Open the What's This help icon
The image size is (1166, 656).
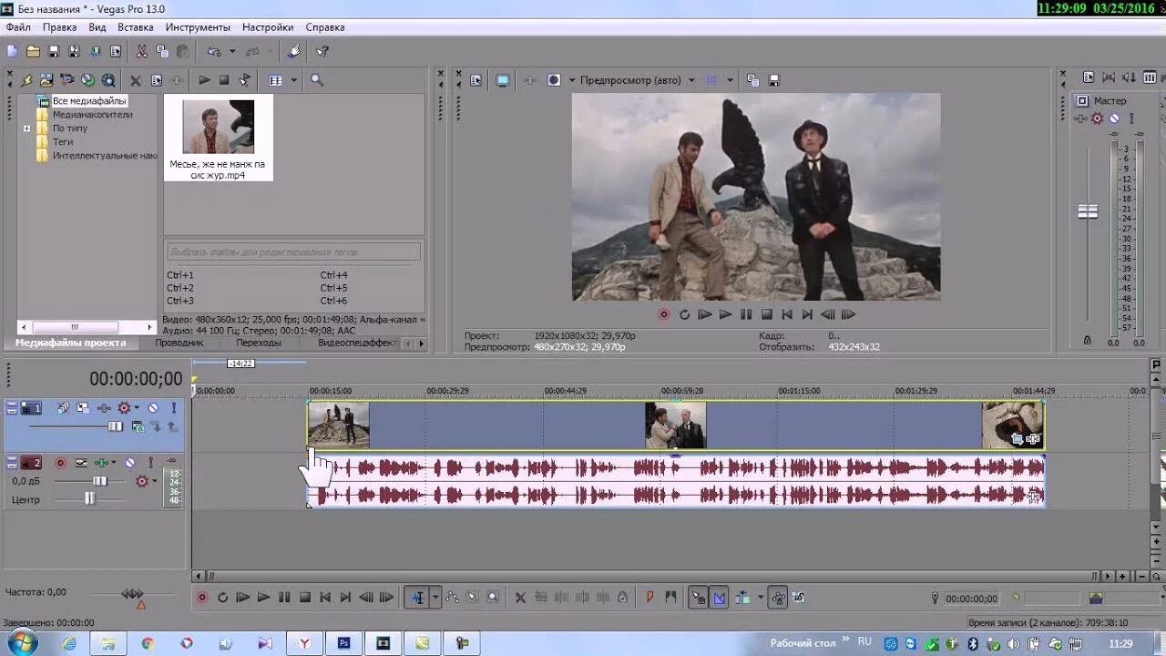(322, 52)
